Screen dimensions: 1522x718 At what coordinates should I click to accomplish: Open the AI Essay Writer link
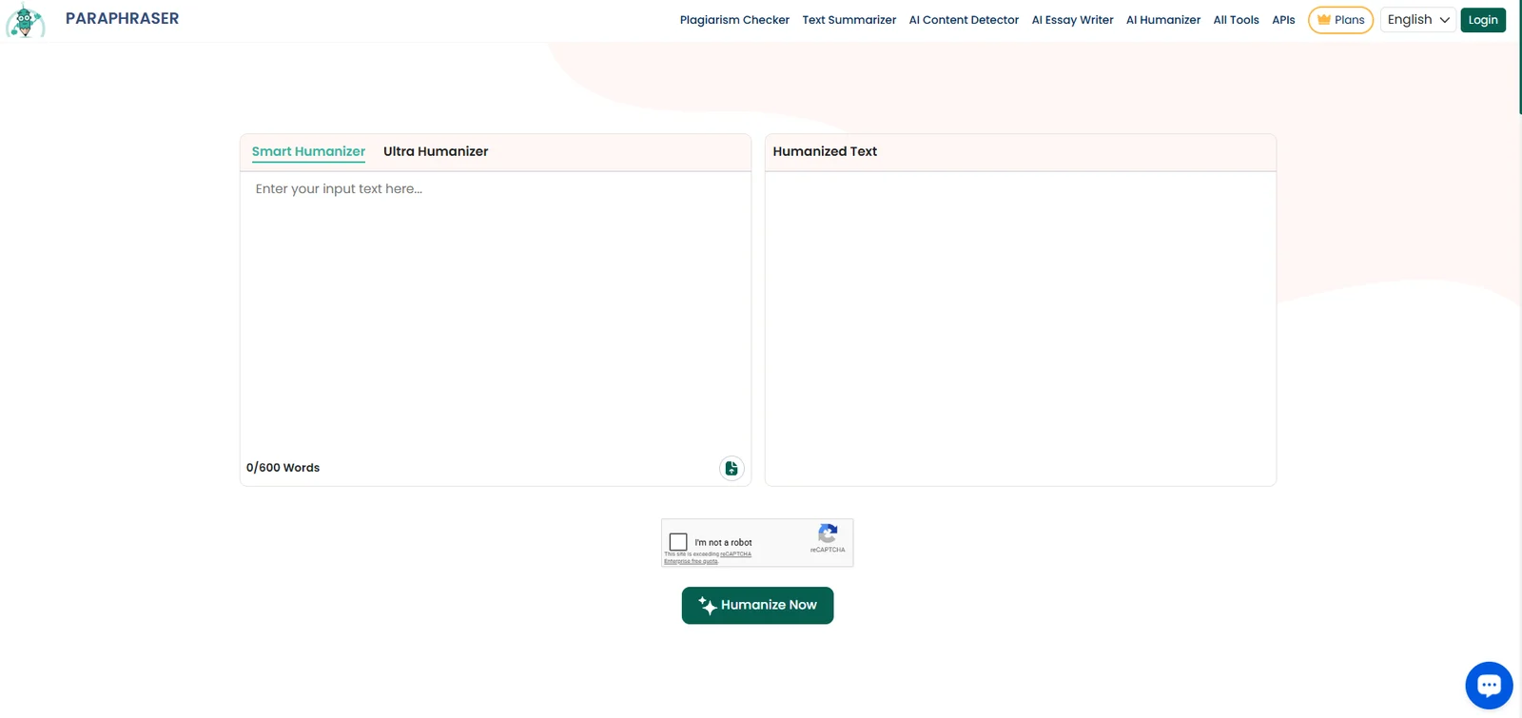(1072, 20)
